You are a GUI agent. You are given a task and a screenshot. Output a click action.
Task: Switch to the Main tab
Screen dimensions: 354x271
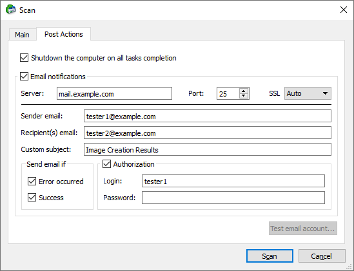[23, 35]
